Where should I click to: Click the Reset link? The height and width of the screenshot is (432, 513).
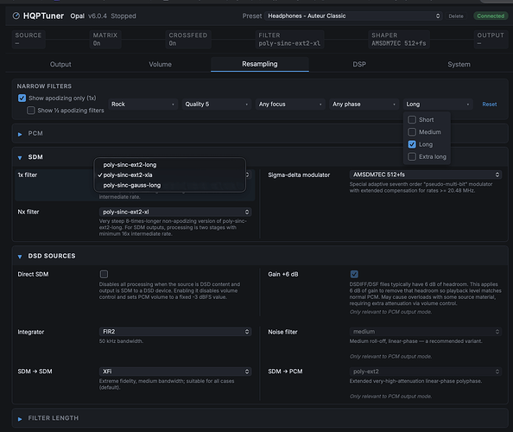(x=489, y=104)
